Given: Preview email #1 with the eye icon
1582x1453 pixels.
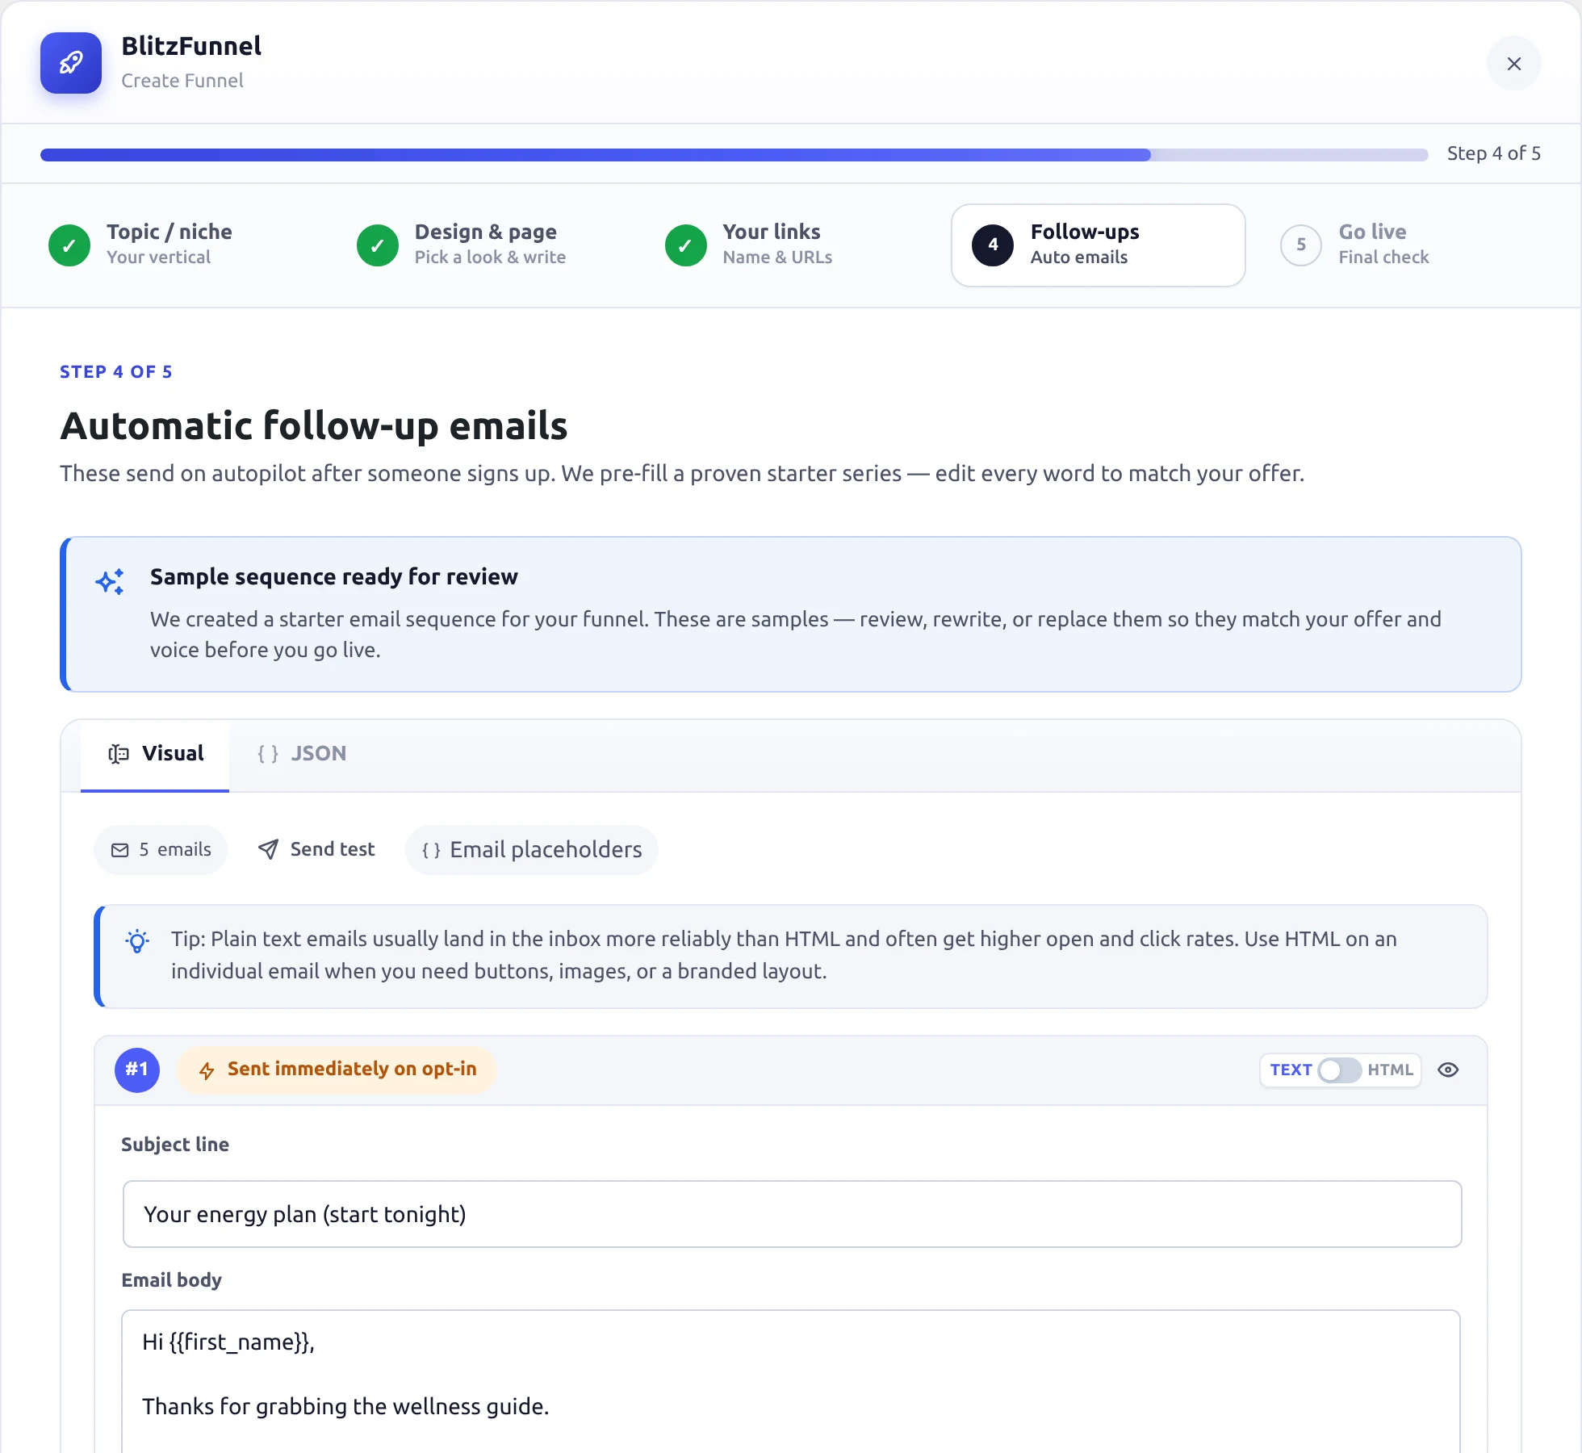Looking at the screenshot, I should point(1448,1070).
